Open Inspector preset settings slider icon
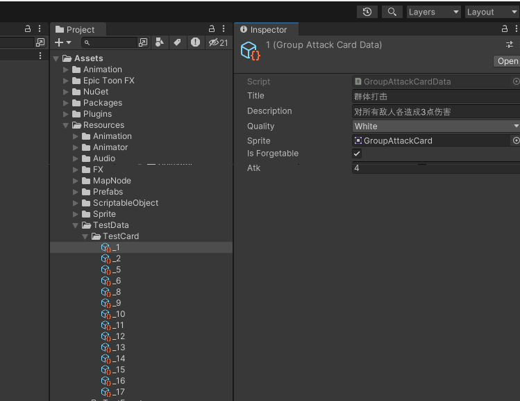Screen dimensions: 520x401 (x=510, y=44)
